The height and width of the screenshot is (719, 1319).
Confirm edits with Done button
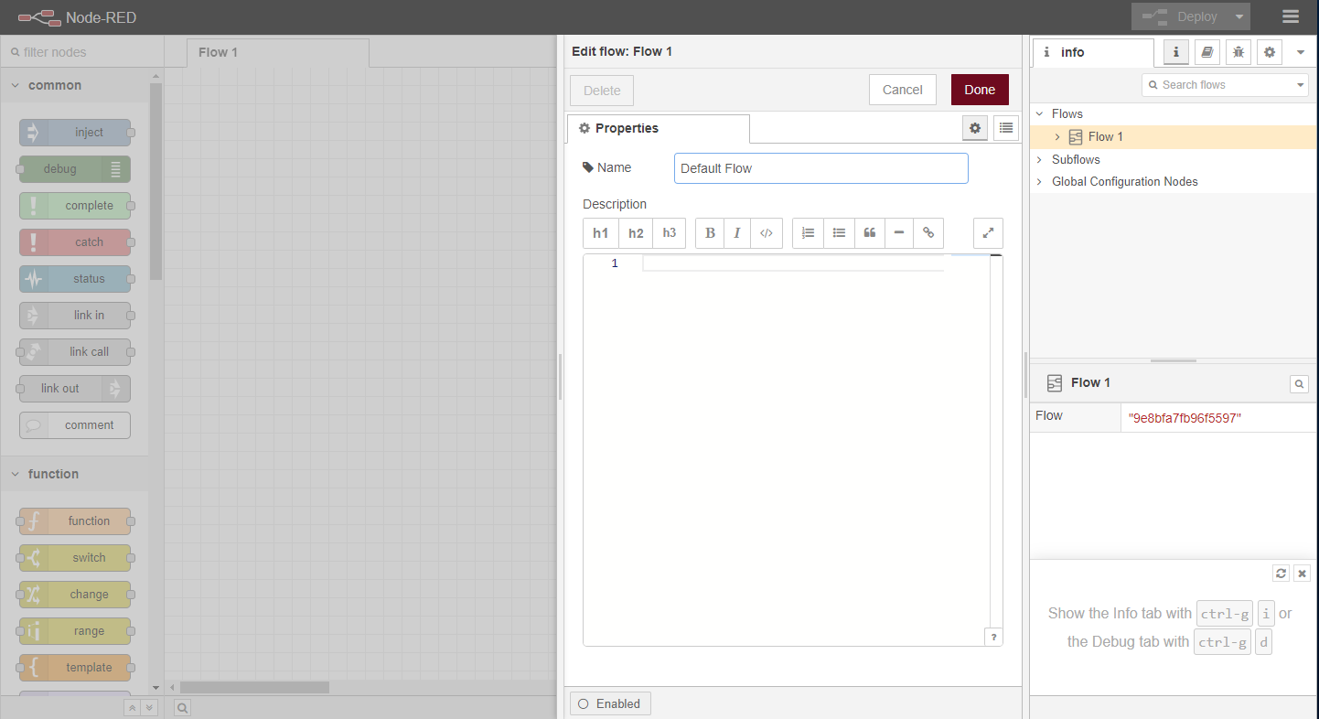[980, 90]
